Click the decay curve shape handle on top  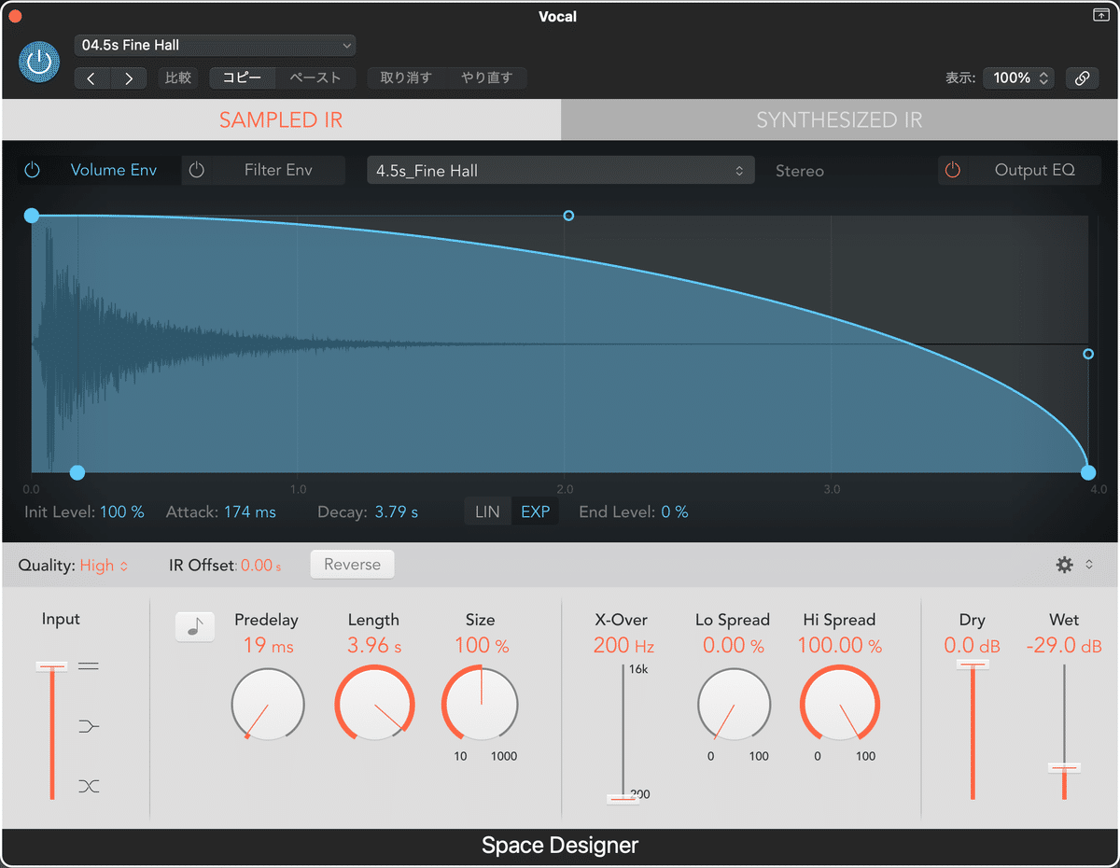pyautogui.click(x=568, y=216)
